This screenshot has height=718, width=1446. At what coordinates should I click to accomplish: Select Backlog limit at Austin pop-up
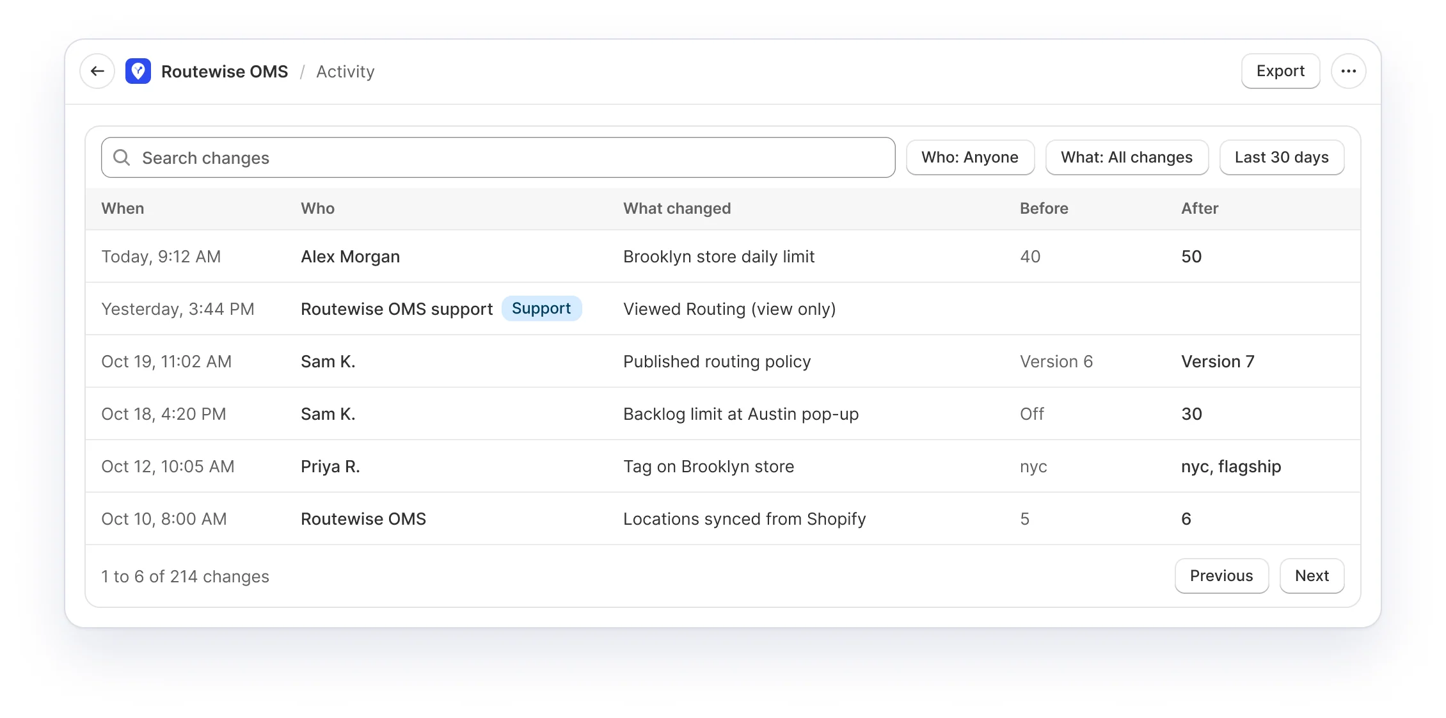[x=741, y=414]
